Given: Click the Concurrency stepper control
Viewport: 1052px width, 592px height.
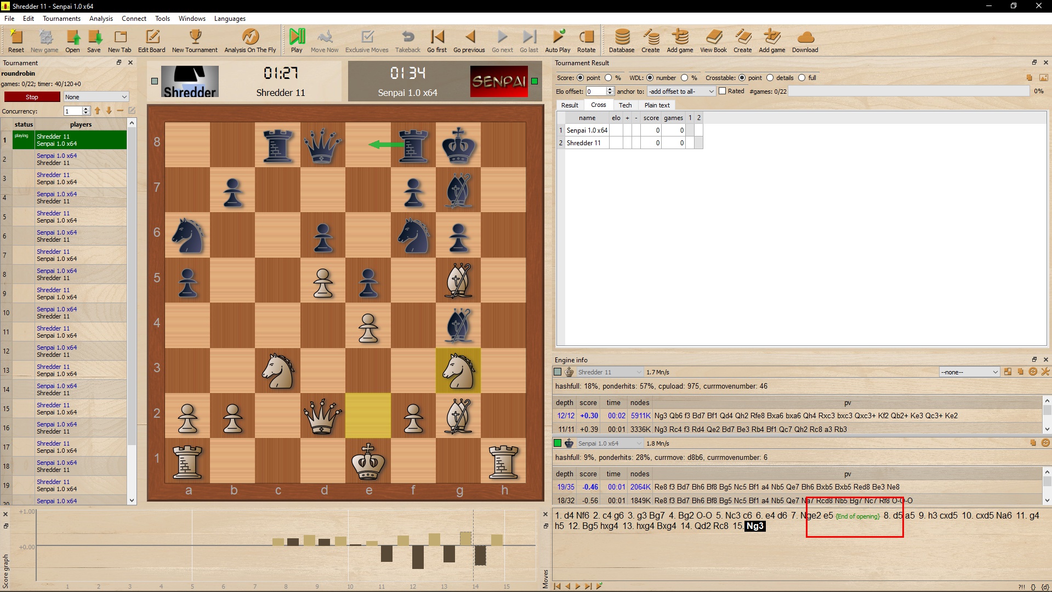Looking at the screenshot, I should click(86, 111).
